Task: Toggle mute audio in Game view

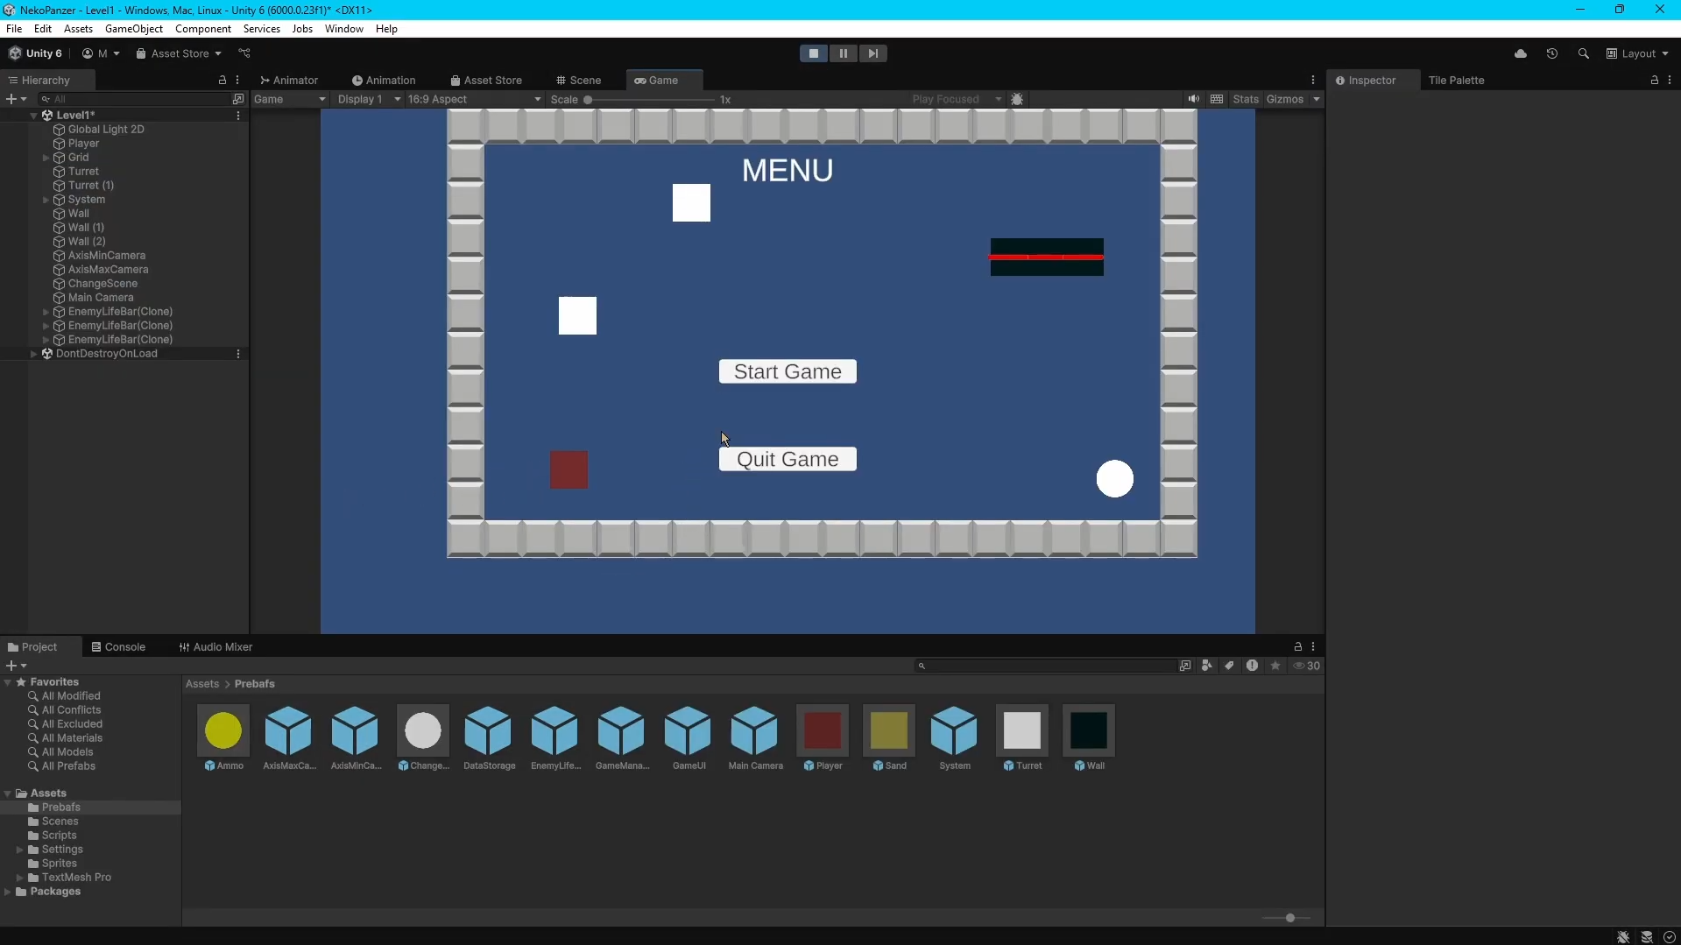Action: coord(1193,99)
